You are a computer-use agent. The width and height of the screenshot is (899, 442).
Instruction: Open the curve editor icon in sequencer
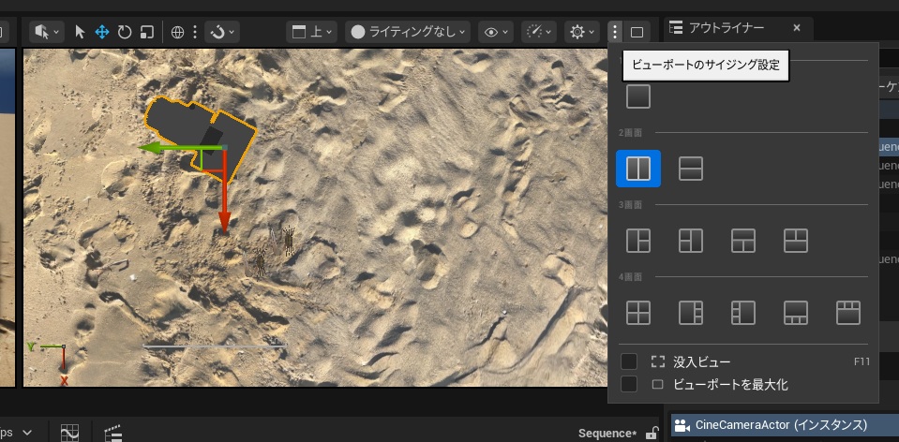pos(69,433)
